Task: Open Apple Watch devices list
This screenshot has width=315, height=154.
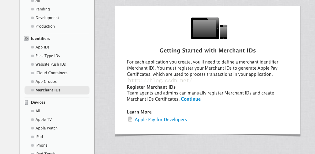Action: click(46, 128)
